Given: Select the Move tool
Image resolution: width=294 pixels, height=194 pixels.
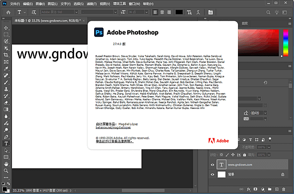Looking at the screenshot, I should pyautogui.click(x=6, y=28).
